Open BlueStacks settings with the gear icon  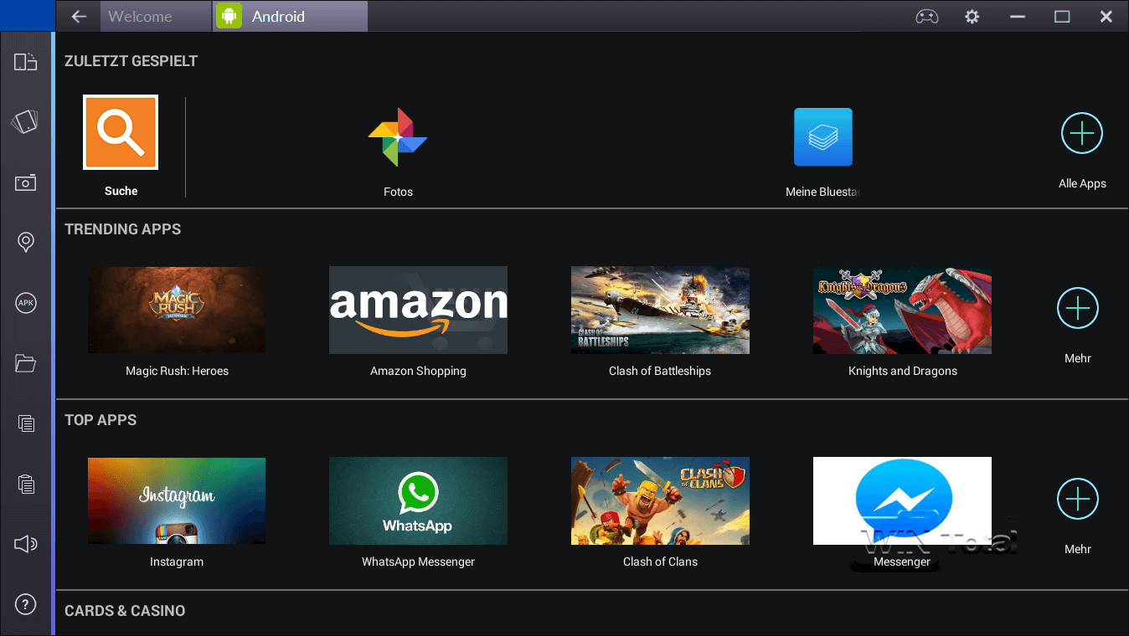(972, 15)
